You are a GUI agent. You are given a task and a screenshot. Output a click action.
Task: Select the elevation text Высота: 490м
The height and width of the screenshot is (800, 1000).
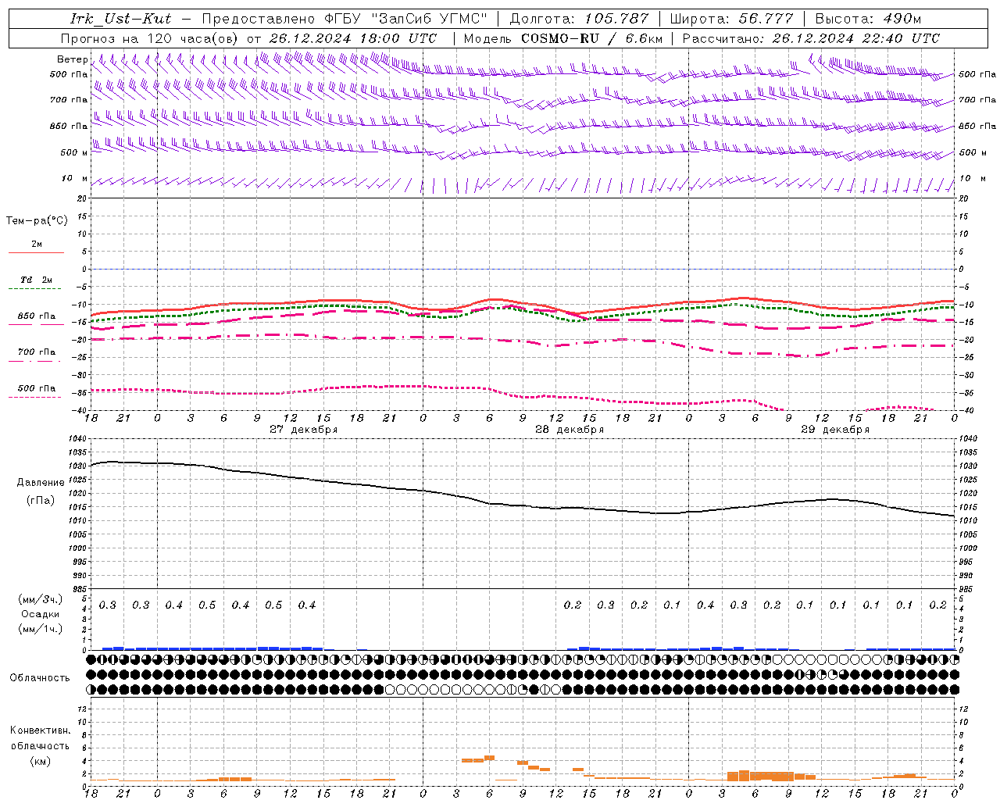click(x=868, y=19)
